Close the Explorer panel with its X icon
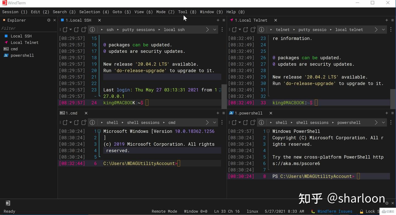 tap(54, 20)
